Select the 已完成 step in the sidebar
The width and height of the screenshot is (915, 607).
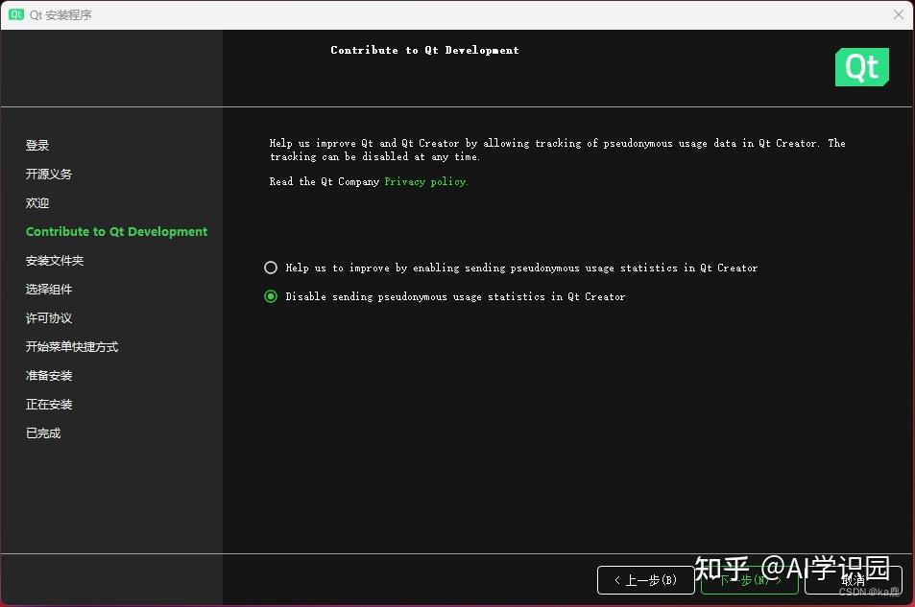click(42, 432)
